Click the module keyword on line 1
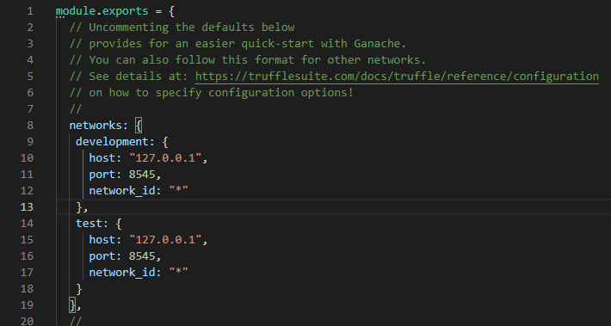This screenshot has height=326, width=611. pyautogui.click(x=76, y=11)
